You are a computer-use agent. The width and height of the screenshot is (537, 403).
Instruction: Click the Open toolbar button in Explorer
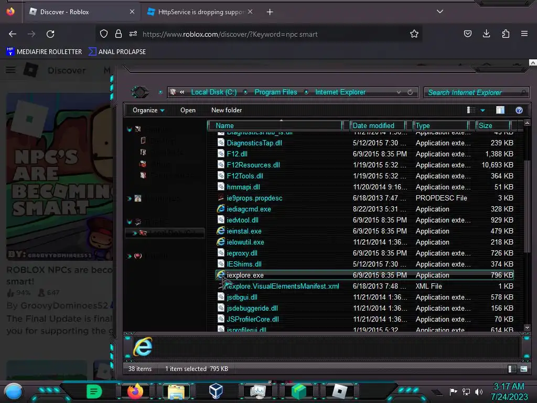pos(188,110)
